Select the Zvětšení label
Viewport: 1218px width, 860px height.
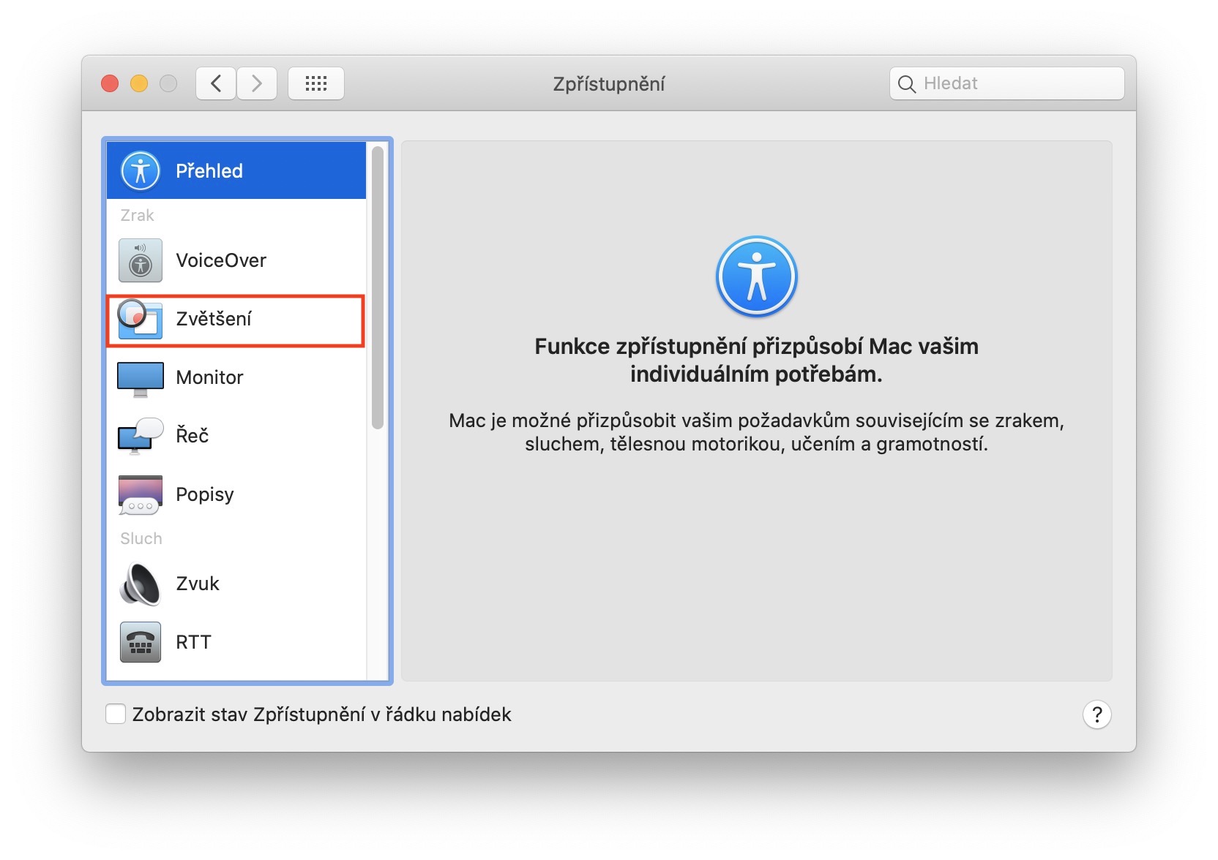tap(214, 319)
